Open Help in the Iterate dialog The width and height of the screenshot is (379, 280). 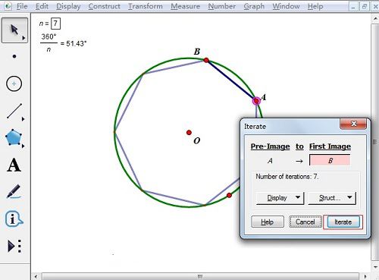(268, 222)
